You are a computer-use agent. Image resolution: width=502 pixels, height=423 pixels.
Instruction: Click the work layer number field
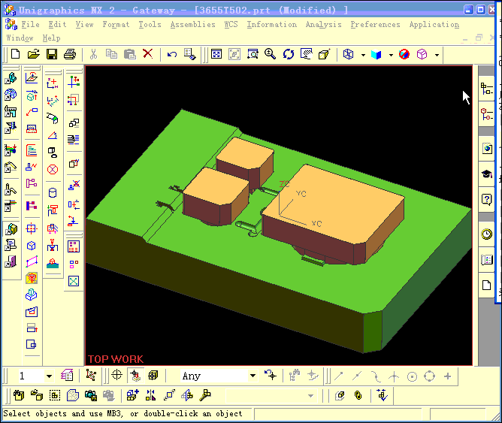tap(30, 376)
